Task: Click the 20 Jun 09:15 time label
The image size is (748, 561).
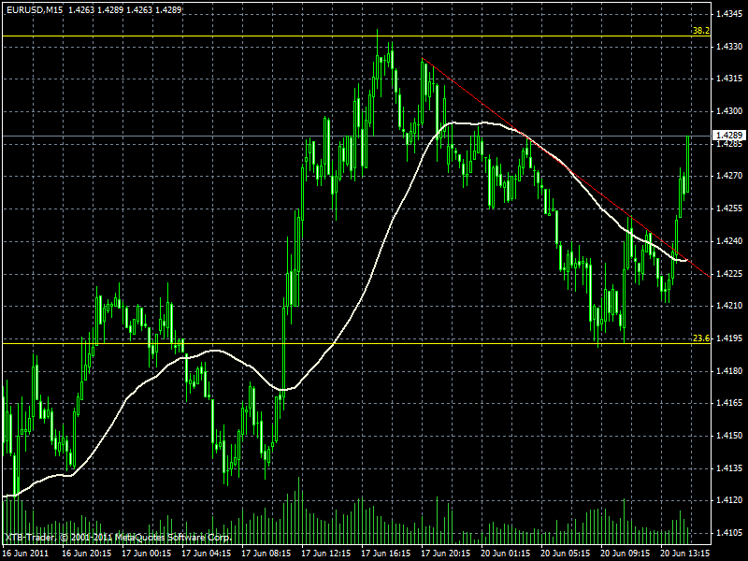Action: [626, 554]
